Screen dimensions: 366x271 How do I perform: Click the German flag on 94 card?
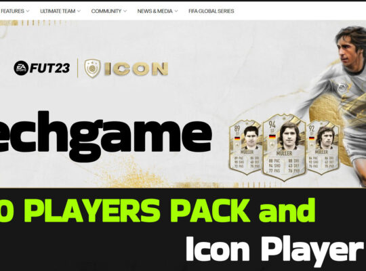click(272, 137)
